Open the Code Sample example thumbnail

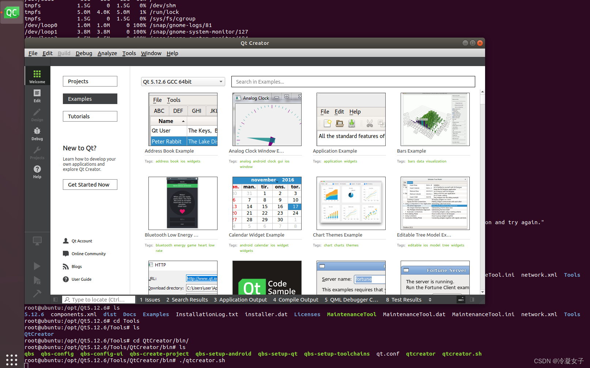pos(267,278)
